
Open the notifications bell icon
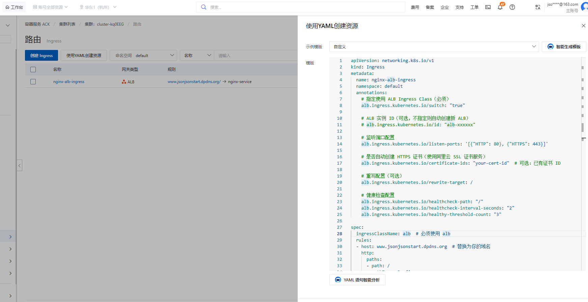pyautogui.click(x=500, y=7)
